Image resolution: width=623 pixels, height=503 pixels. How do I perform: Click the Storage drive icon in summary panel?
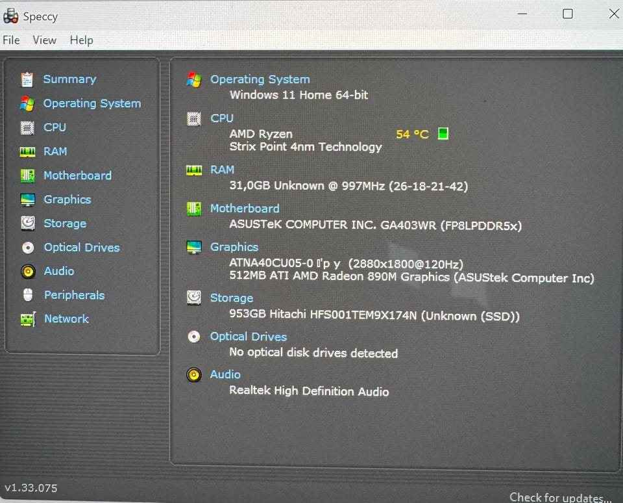[194, 298]
